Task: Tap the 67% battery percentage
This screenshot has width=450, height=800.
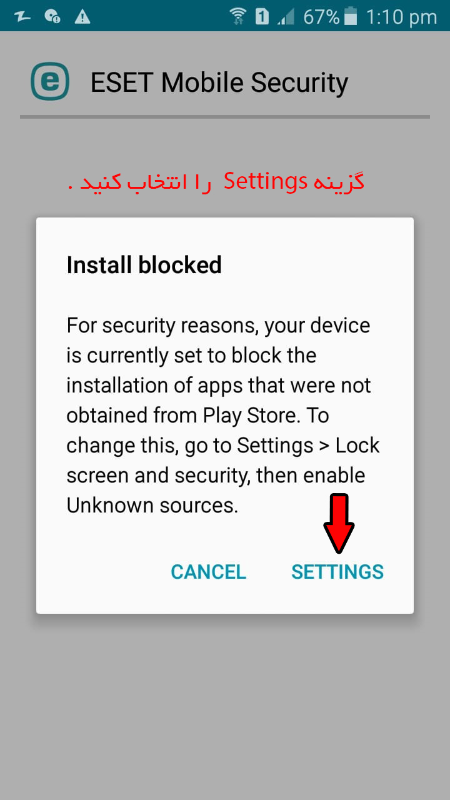Action: pos(321,17)
